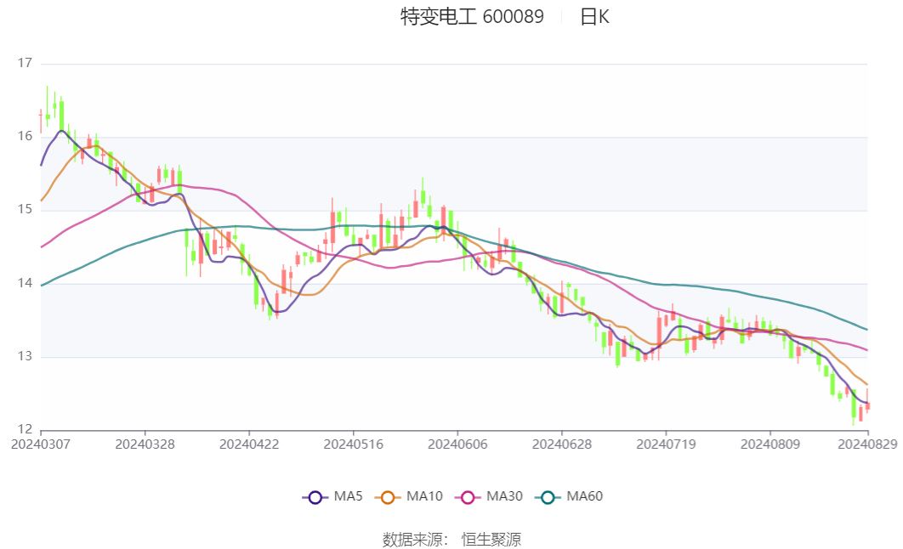Select the 20240516 date axis label
Image resolution: width=903 pixels, height=549 pixels.
(x=353, y=444)
